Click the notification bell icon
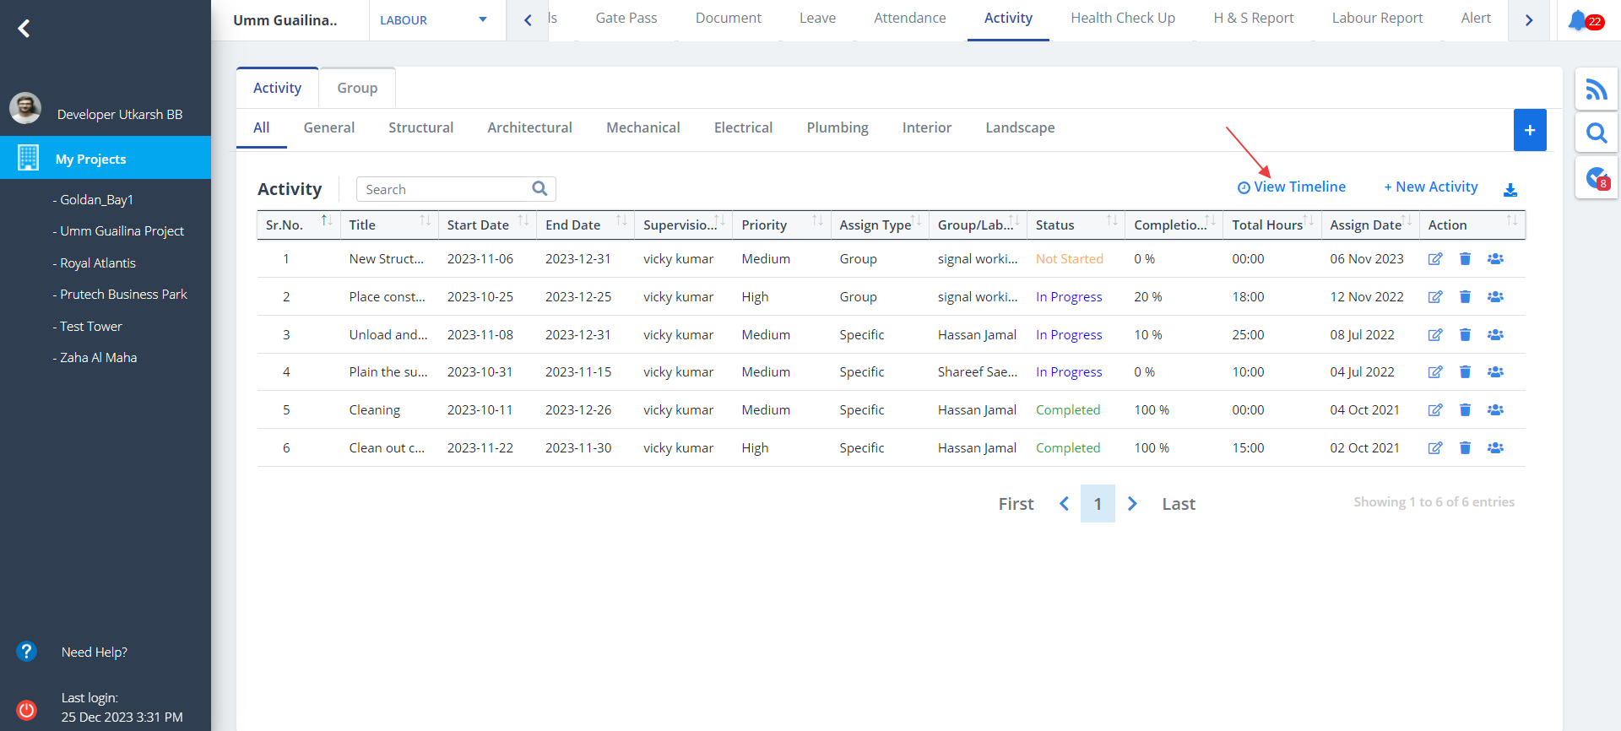The image size is (1621, 731). pos(1578,20)
